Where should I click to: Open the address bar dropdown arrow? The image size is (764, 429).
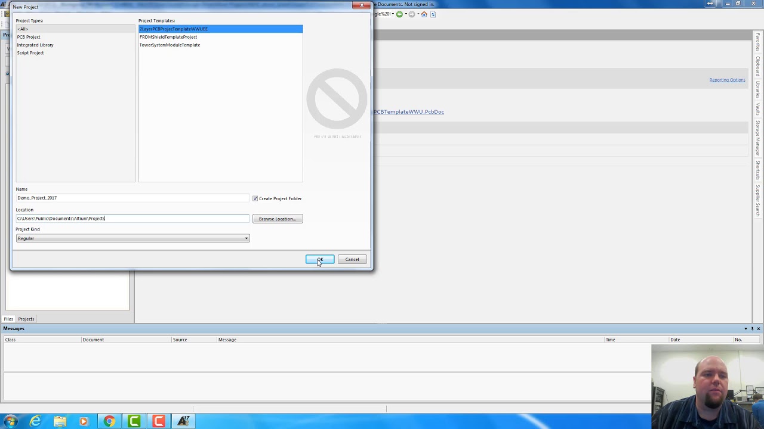click(x=393, y=14)
